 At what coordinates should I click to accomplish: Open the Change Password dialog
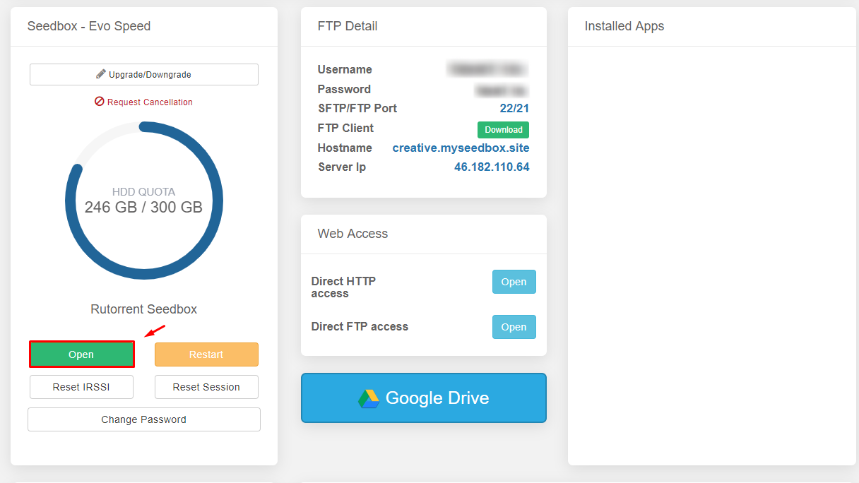coord(143,419)
